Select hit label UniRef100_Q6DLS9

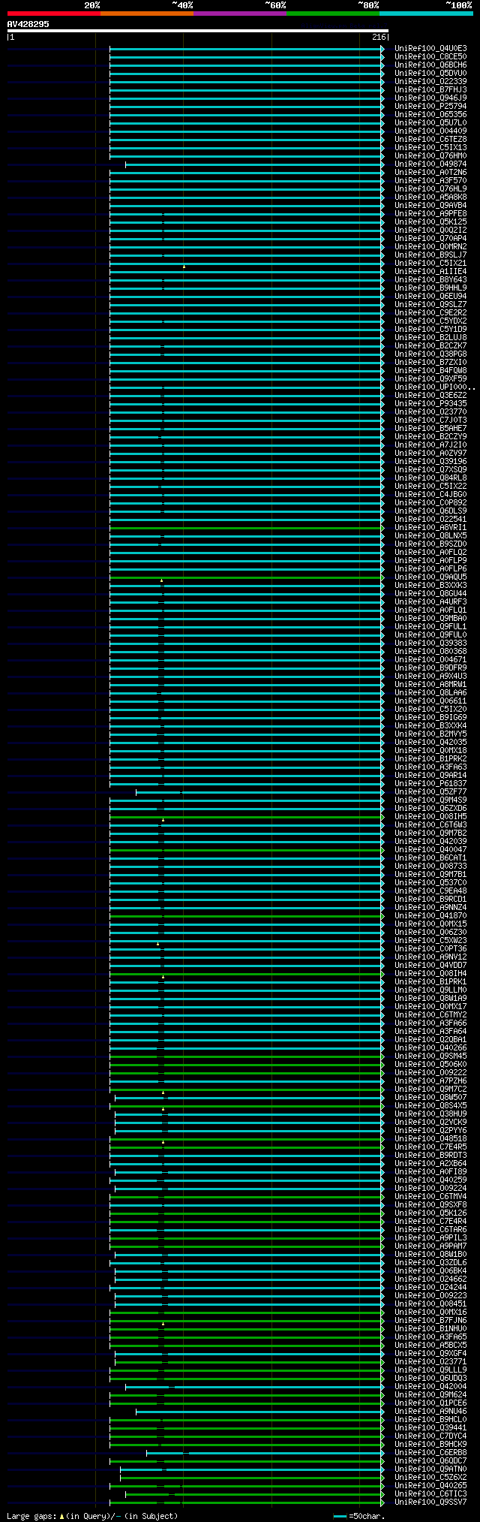tap(430, 511)
